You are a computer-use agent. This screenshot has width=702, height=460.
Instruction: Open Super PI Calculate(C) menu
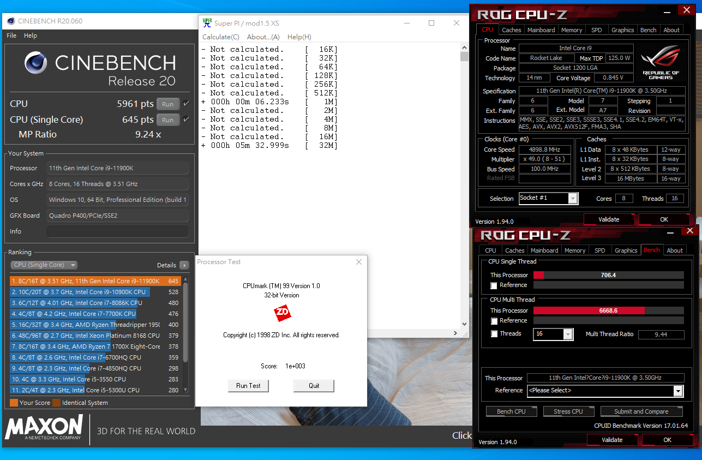pyautogui.click(x=221, y=37)
